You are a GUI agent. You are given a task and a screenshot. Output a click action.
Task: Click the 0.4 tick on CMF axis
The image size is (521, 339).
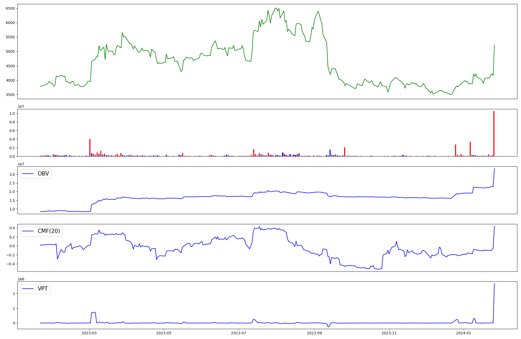click(x=12, y=228)
